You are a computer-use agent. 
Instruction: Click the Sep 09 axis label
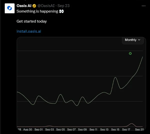click(82, 129)
